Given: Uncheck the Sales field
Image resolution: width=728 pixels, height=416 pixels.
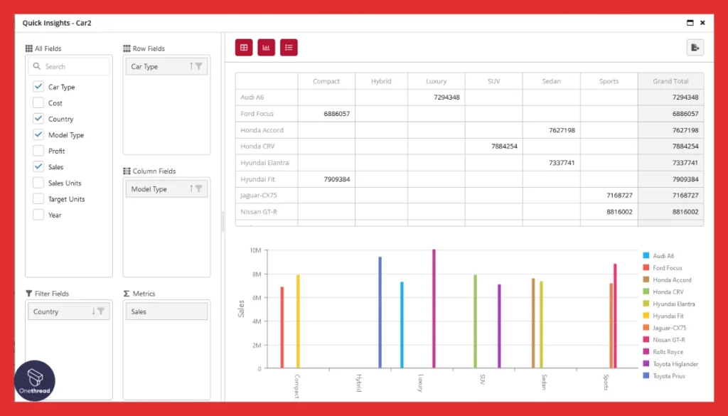Looking at the screenshot, I should point(38,166).
